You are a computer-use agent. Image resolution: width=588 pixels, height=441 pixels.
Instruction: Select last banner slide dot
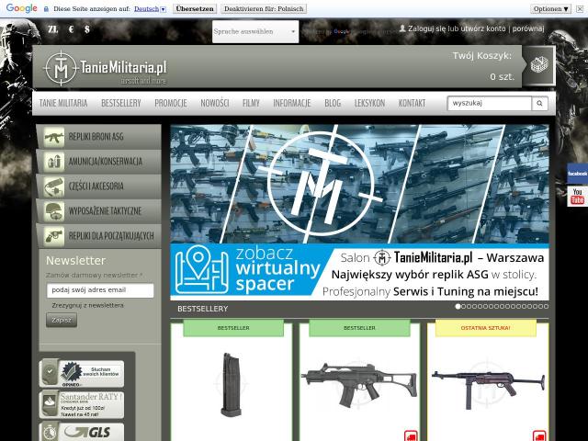(x=546, y=306)
